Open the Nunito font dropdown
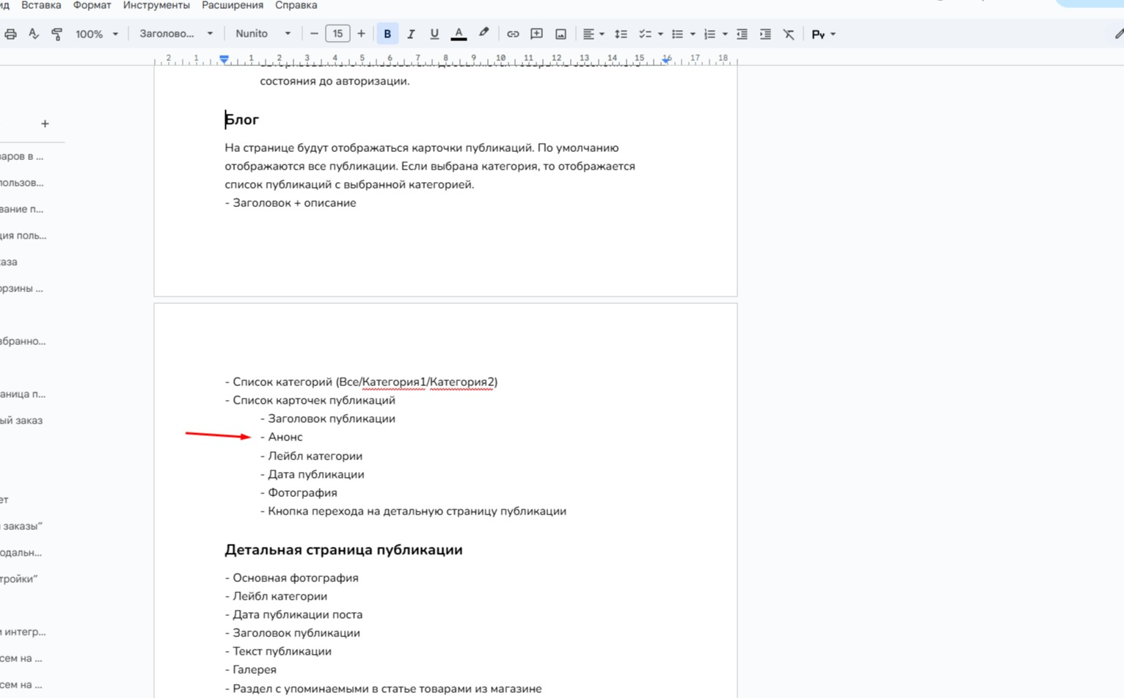Image resolution: width=1124 pixels, height=698 pixels. (263, 34)
